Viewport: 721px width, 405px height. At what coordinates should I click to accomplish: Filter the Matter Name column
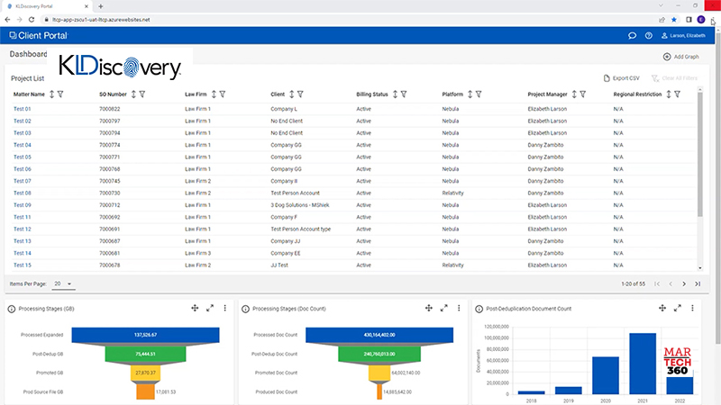60,94
